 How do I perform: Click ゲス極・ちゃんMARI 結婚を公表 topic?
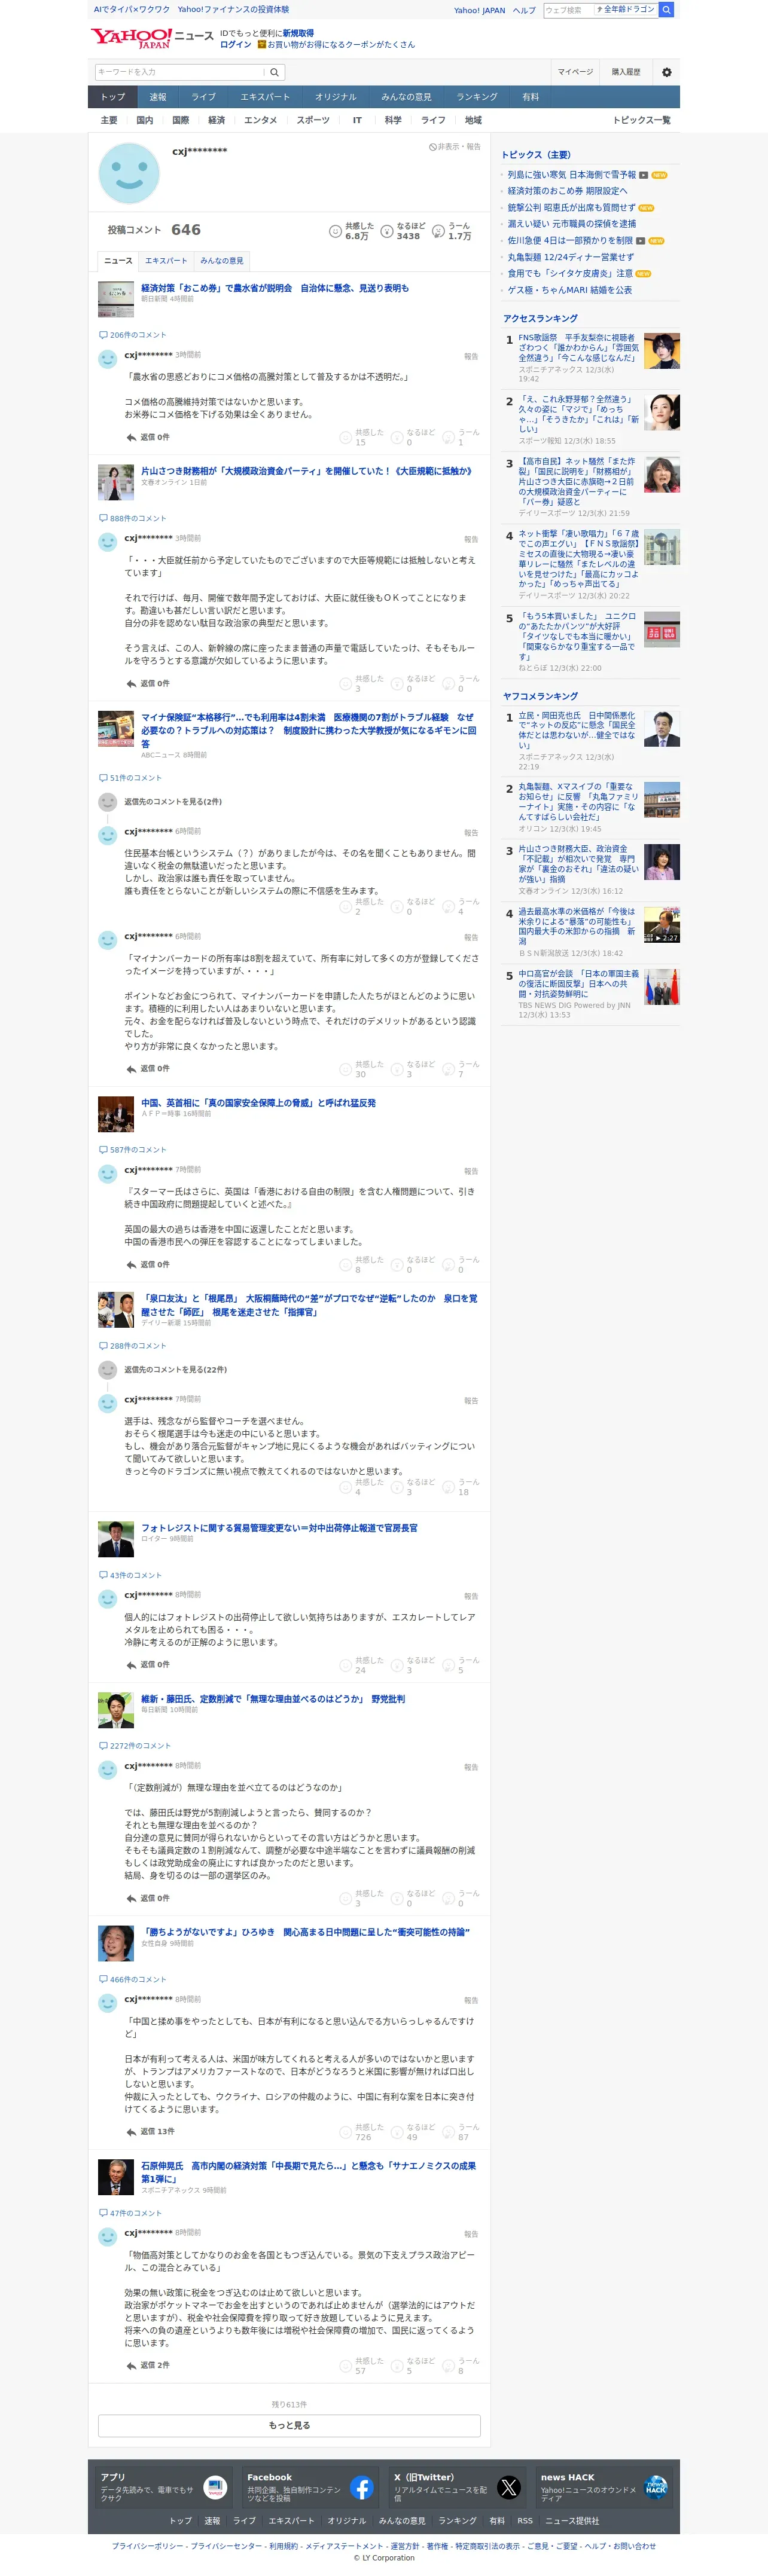(570, 290)
